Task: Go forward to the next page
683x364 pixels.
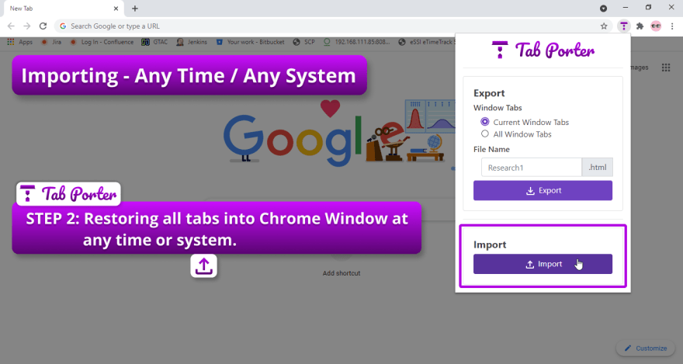Action: 27,26
